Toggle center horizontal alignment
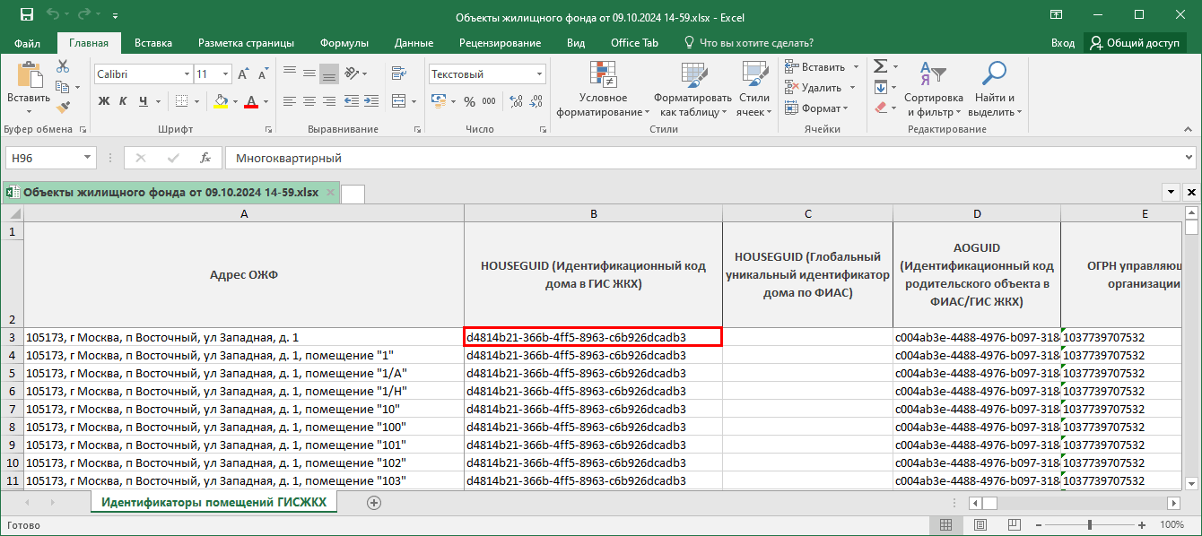Viewport: 1202px width, 536px height. pos(309,101)
